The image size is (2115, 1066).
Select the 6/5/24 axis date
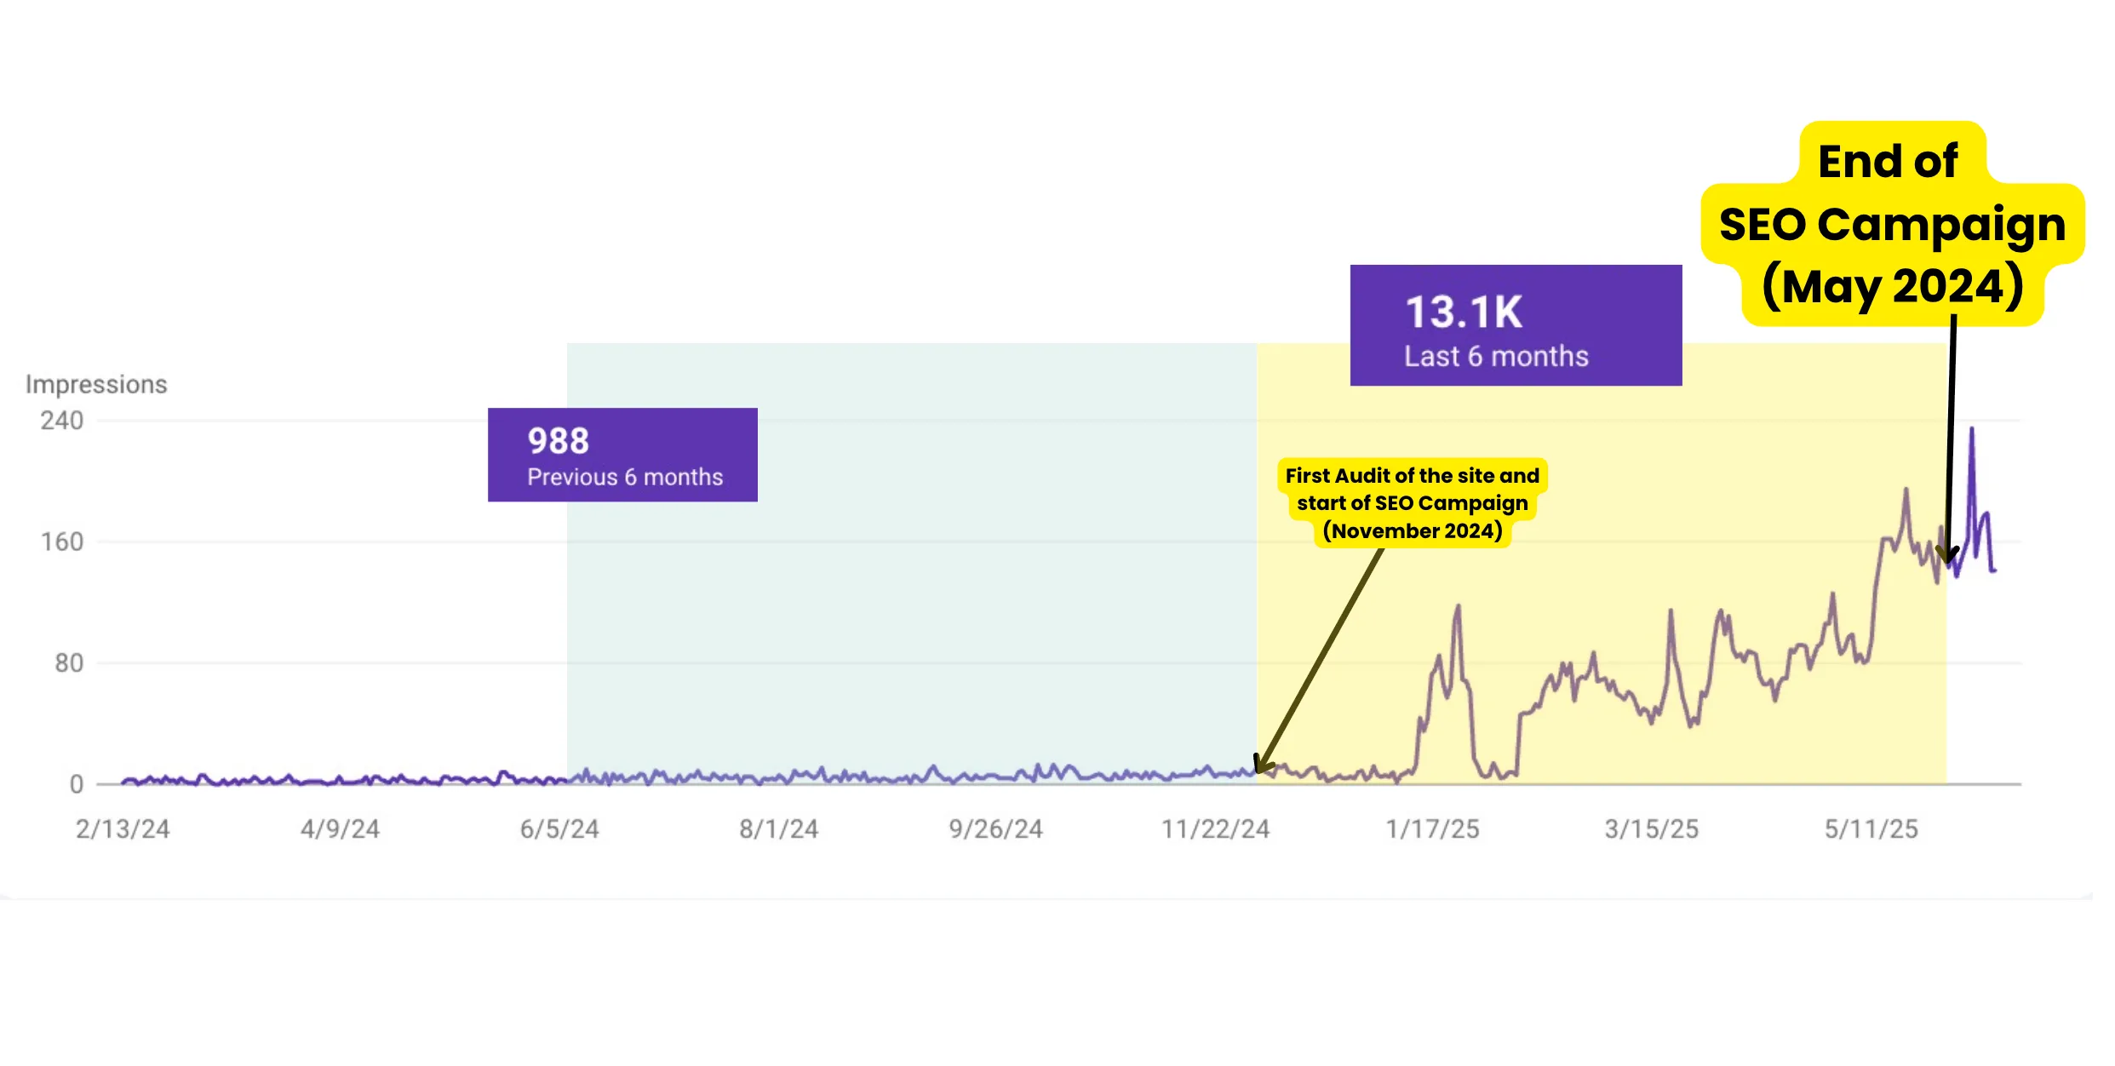pos(559,829)
